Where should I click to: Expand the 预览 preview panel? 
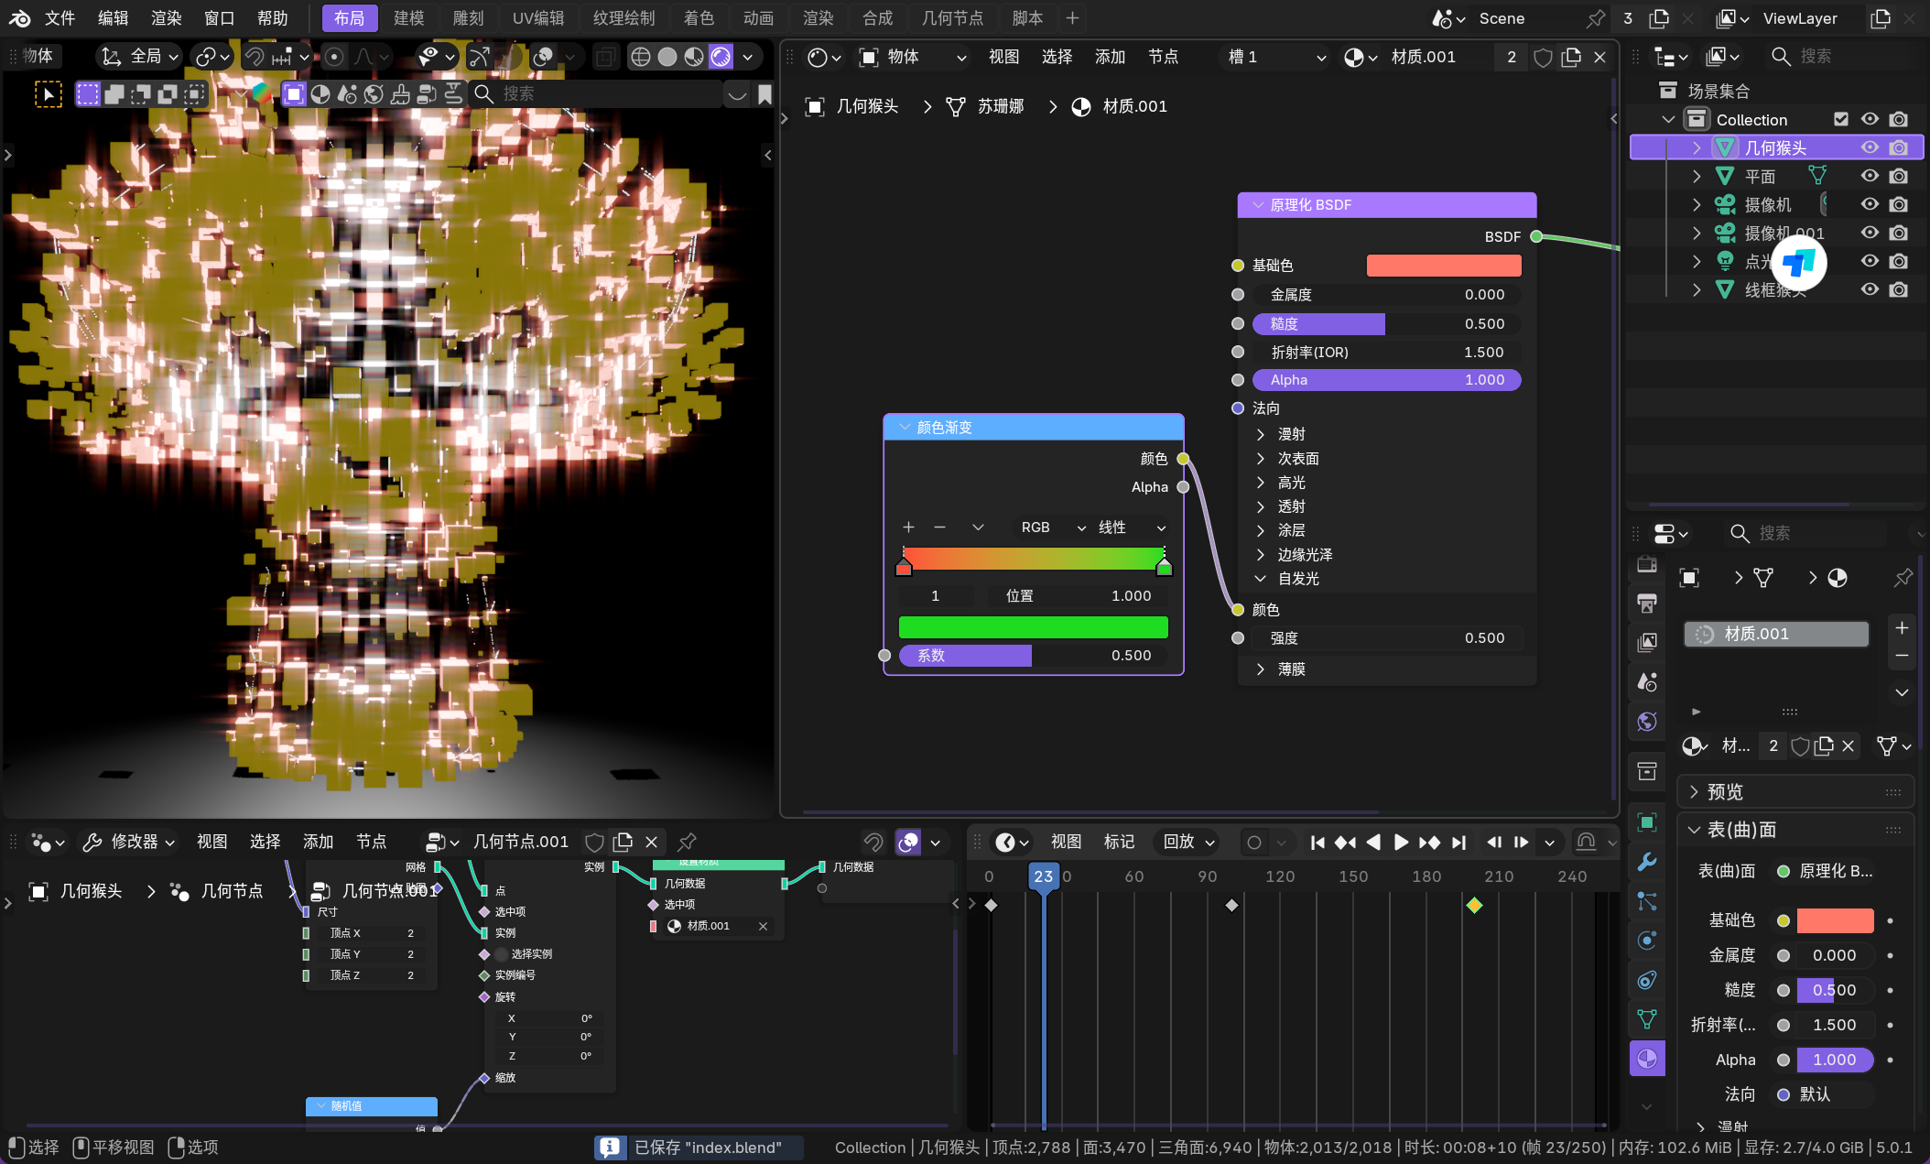(x=1725, y=792)
